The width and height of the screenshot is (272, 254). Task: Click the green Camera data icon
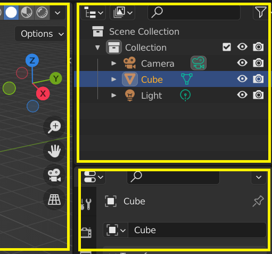(199, 63)
